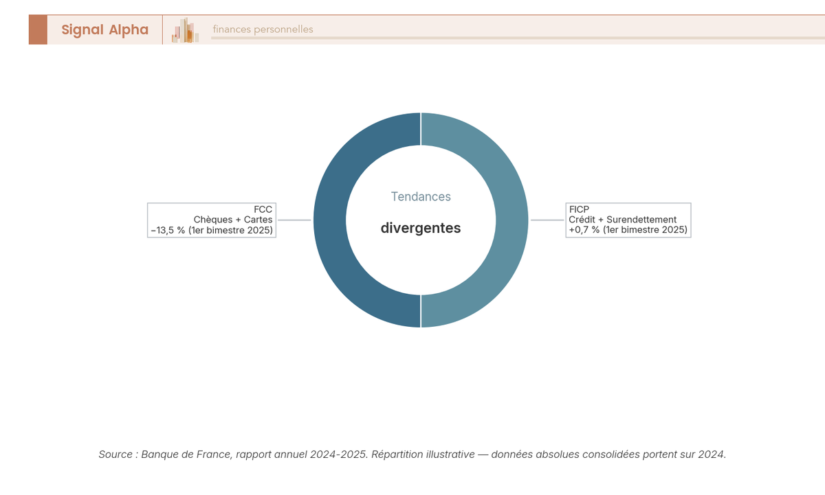Screen dimensions: 825x495
Task: Toggle the 'Tendances divergentes' center caption
Action: [x=421, y=213]
